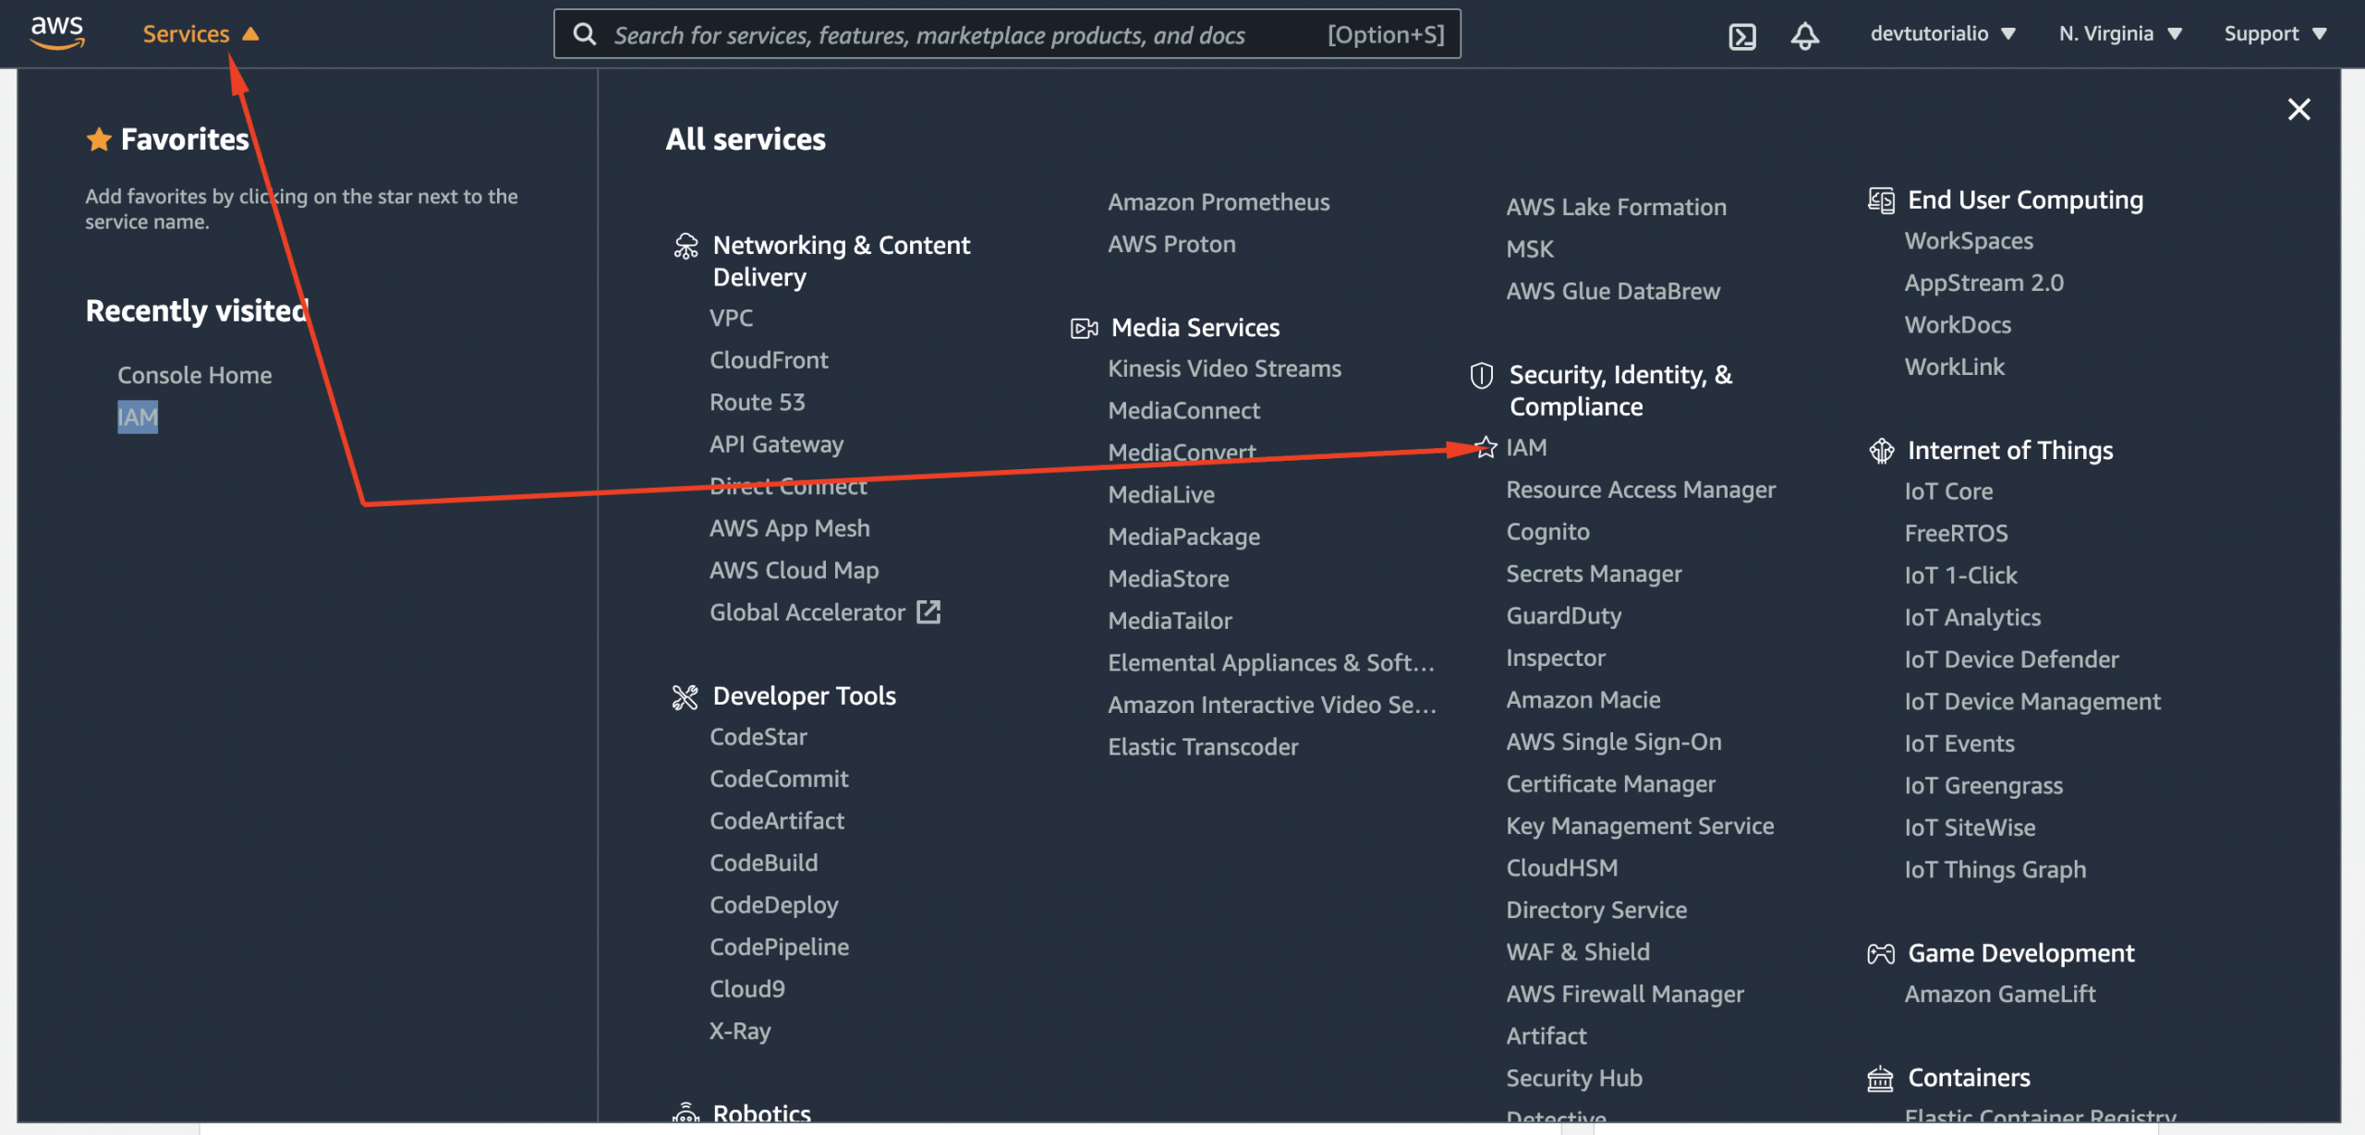This screenshot has width=2365, height=1135.
Task: Open Global Accelerator
Action: coord(807,612)
